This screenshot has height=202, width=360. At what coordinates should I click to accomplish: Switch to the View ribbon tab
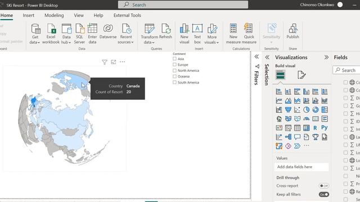[79, 15]
